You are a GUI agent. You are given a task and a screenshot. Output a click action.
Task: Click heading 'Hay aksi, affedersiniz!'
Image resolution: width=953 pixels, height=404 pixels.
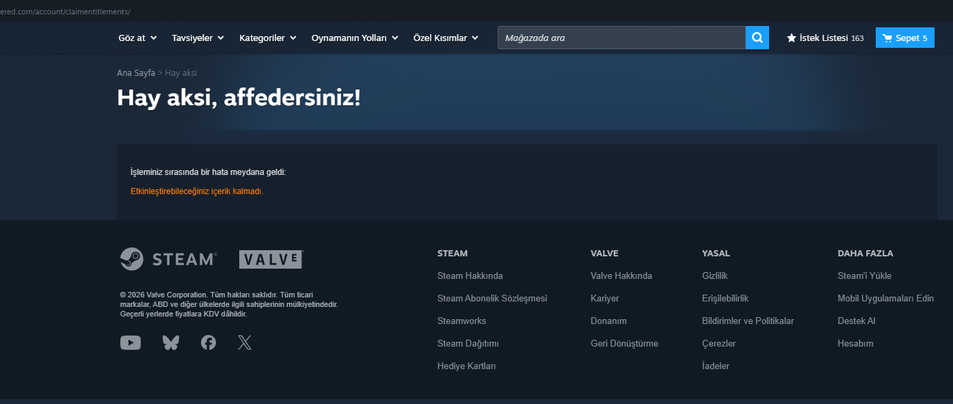[x=239, y=97]
